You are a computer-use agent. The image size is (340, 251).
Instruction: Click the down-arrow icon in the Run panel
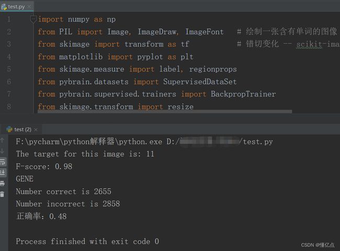point(3,151)
